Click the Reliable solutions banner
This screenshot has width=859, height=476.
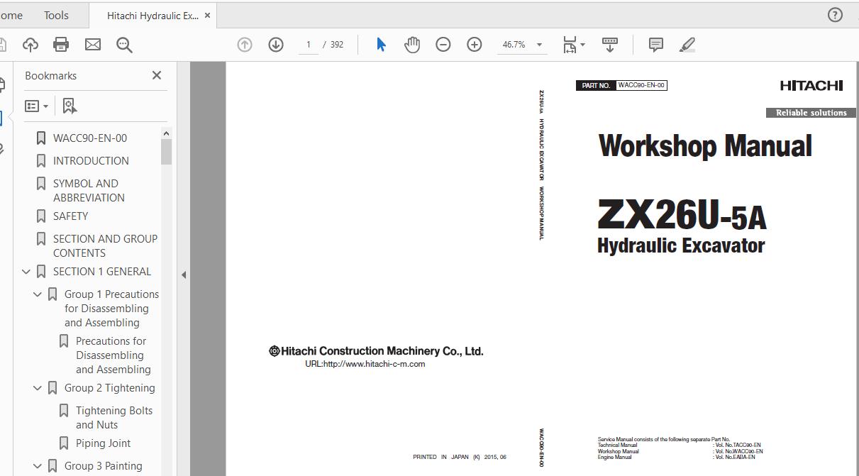(811, 113)
